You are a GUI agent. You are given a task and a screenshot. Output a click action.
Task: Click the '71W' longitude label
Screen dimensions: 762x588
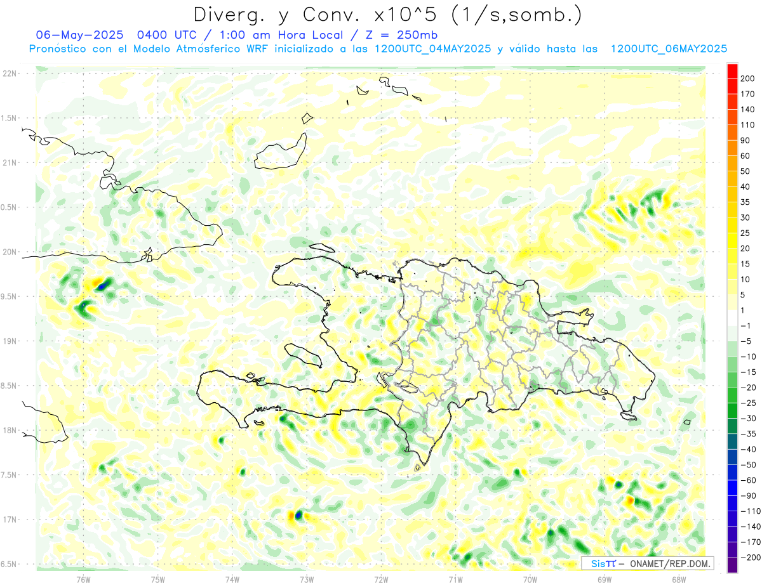(x=455, y=579)
